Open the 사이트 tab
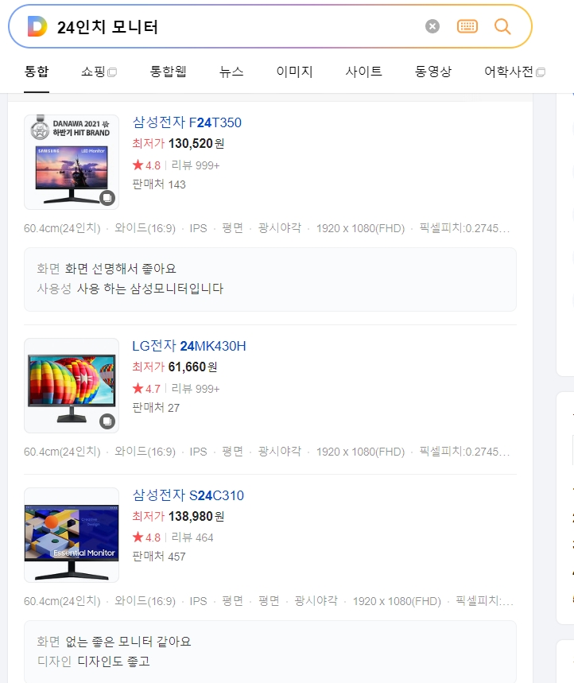 coord(363,72)
